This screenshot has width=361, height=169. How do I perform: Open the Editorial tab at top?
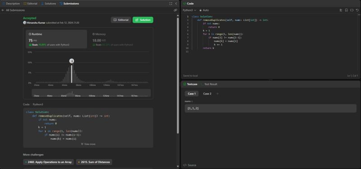click(30, 4)
